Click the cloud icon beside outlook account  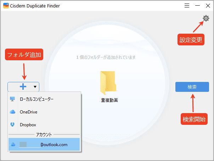[13, 144]
